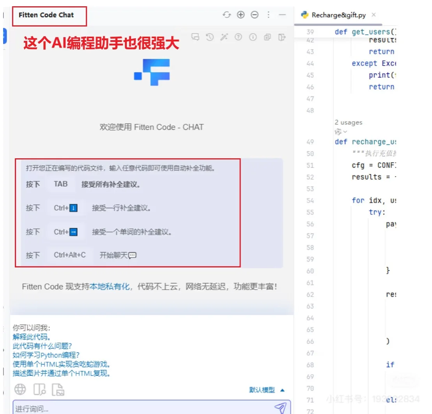Click the 2 usages code lens
This screenshot has width=432, height=414.
click(348, 122)
